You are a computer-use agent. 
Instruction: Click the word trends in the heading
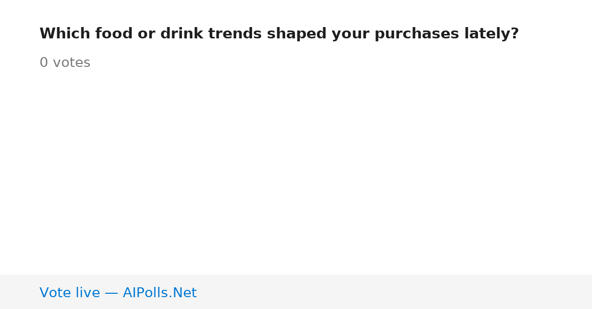point(234,34)
